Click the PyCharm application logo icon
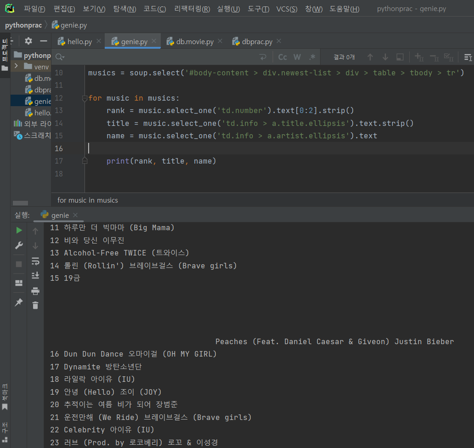474x448 pixels. click(10, 8)
